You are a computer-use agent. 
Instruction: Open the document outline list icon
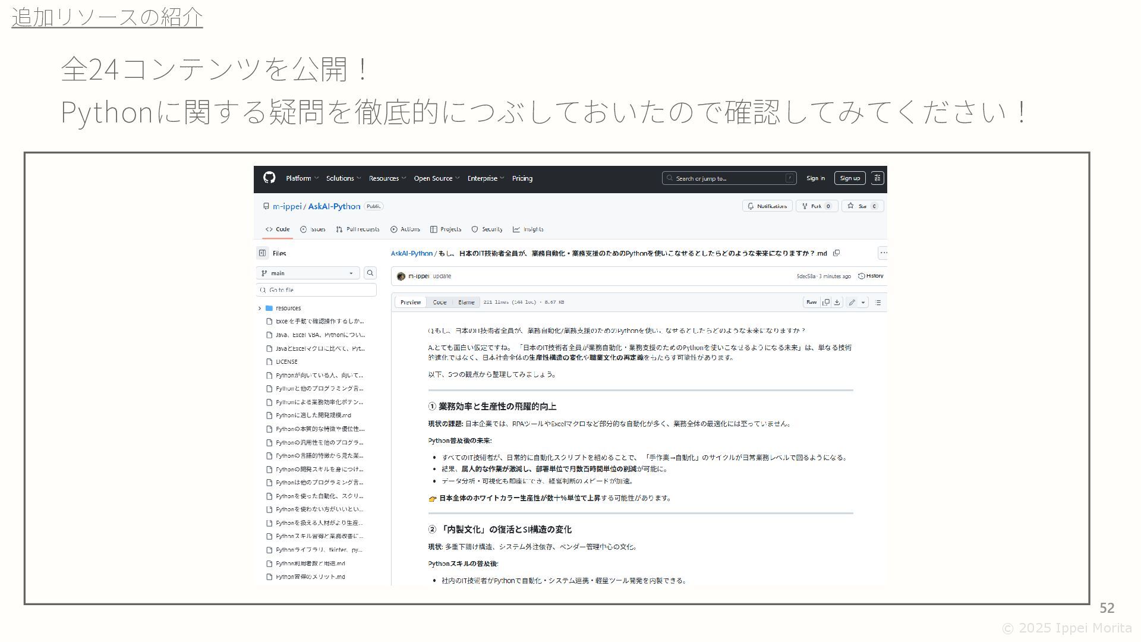tap(878, 302)
